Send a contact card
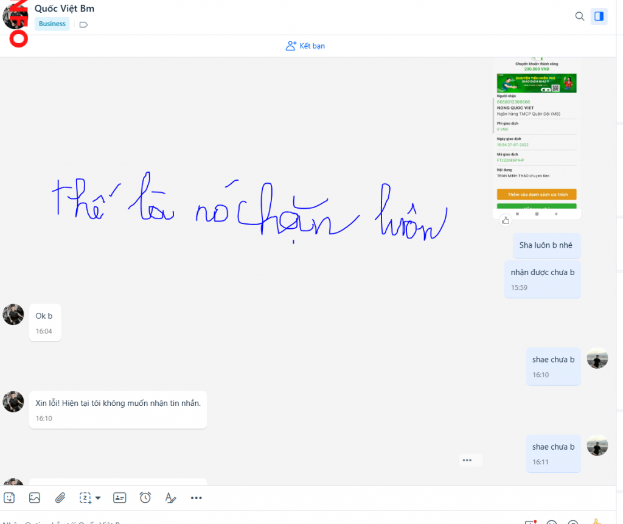The image size is (623, 524). tap(120, 498)
